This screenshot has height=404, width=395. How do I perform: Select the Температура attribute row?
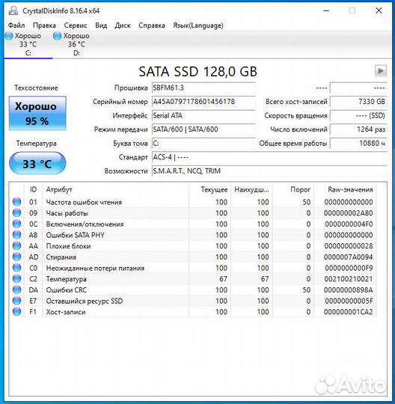point(193,279)
